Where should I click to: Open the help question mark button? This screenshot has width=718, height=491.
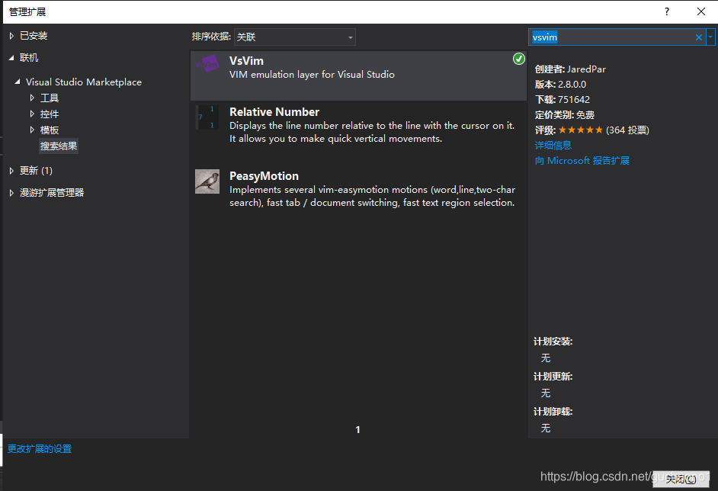click(x=667, y=11)
